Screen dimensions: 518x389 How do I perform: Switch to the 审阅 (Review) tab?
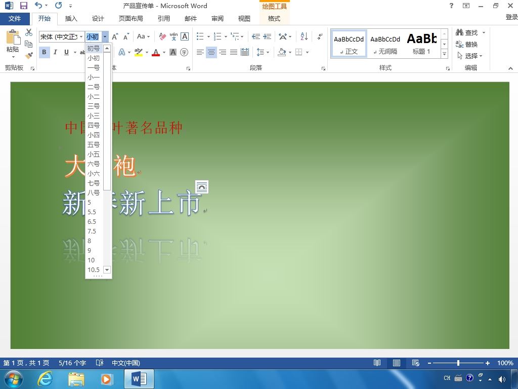[x=218, y=19]
